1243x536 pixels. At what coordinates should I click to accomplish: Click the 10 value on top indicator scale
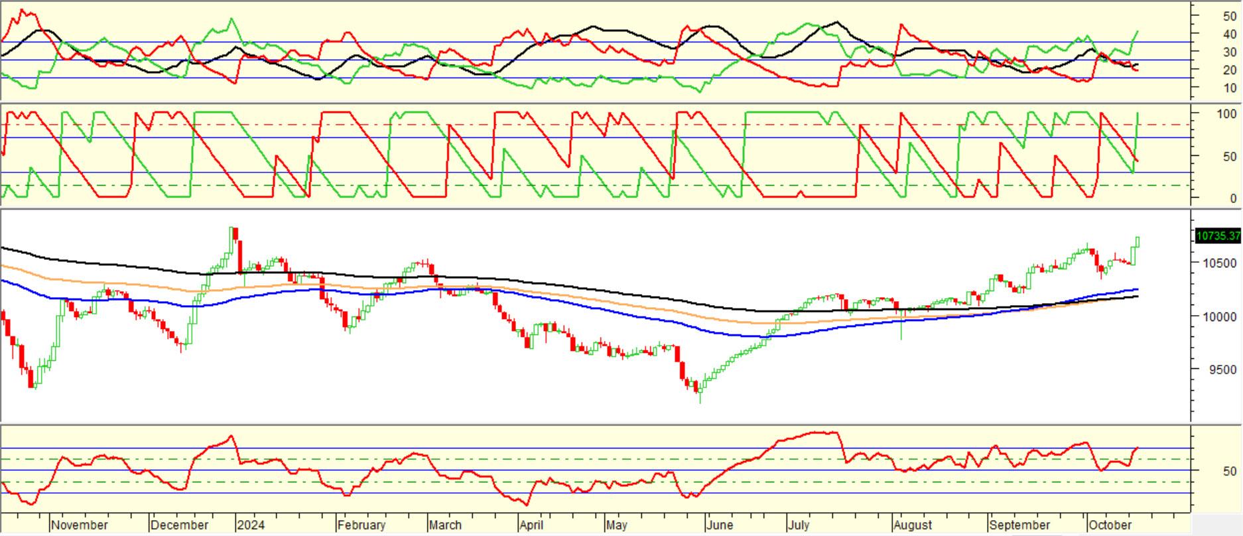(1229, 88)
